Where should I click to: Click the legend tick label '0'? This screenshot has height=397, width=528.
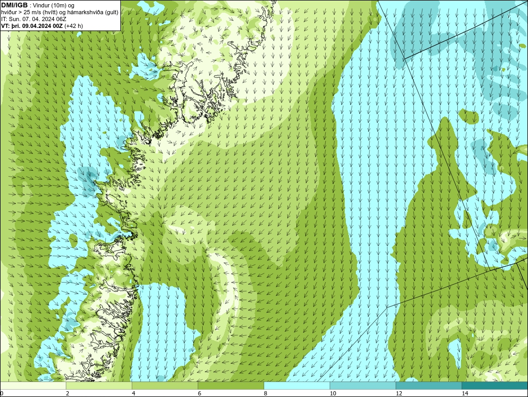2,393
